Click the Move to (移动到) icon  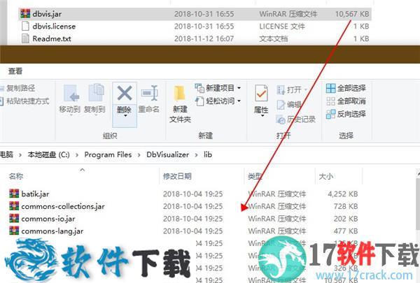(x=71, y=94)
